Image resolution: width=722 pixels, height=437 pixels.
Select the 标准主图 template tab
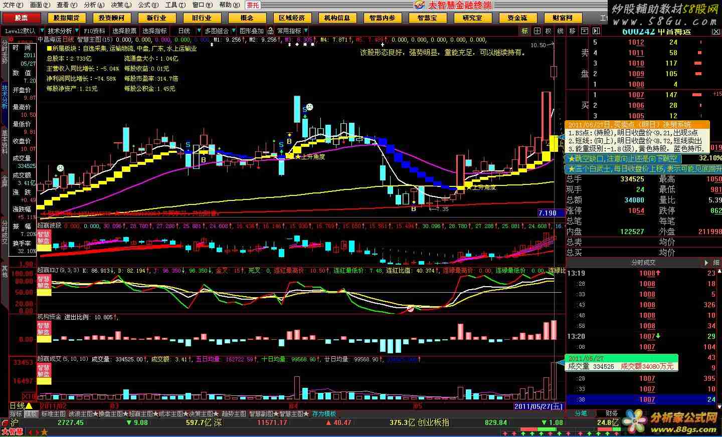coord(54,414)
